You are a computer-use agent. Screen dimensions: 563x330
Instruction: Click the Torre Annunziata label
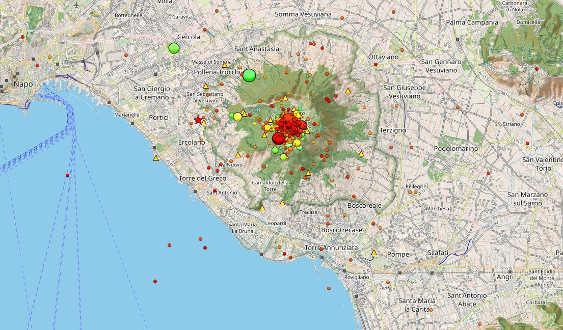click(x=331, y=248)
